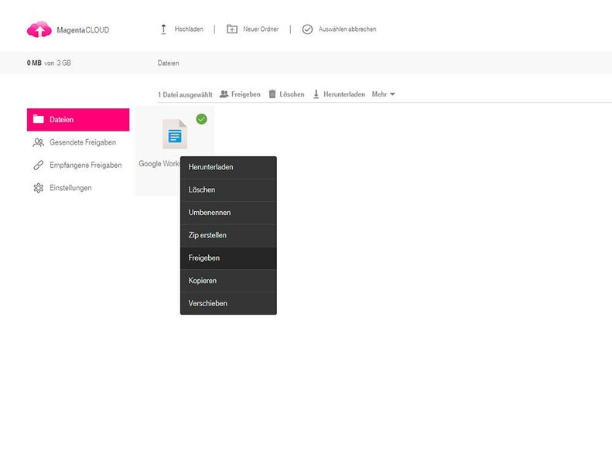The image size is (612, 464).
Task: Open Einstellungen in the sidebar
Action: 78,188
